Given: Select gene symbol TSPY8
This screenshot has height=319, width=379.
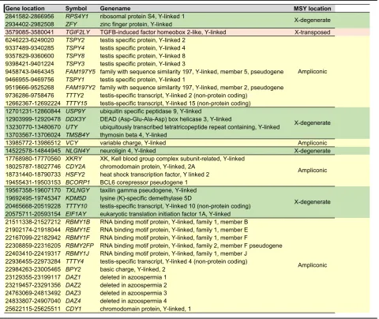Looking at the screenshot, I should 74,56.
